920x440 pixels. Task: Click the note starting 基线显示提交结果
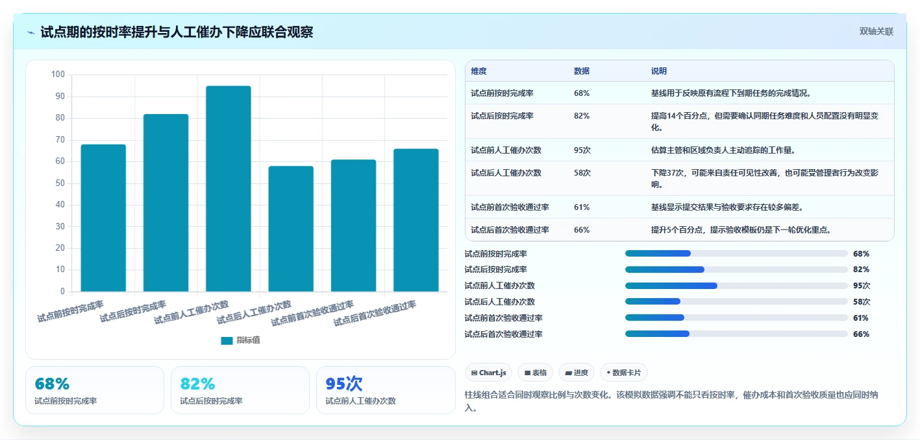click(727, 207)
